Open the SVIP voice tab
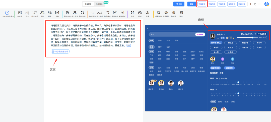Viewport: 271px width, 122px height. 168,40
